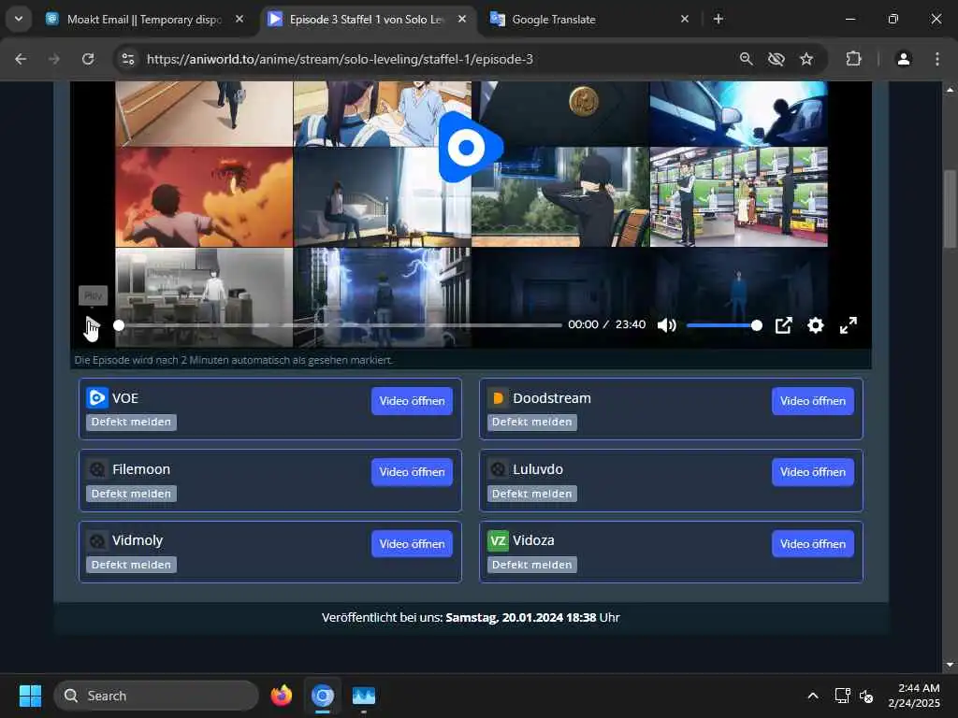Click the publish date 'Samstag, 20.01.2024 18:38'

coord(520,617)
